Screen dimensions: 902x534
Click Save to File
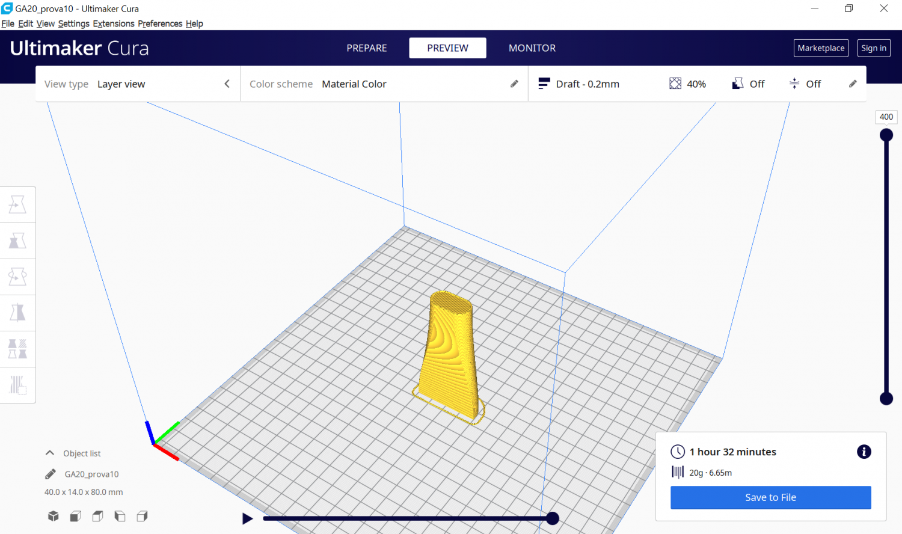(770, 497)
